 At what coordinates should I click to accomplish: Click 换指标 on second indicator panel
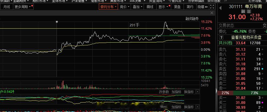click(189, 107)
